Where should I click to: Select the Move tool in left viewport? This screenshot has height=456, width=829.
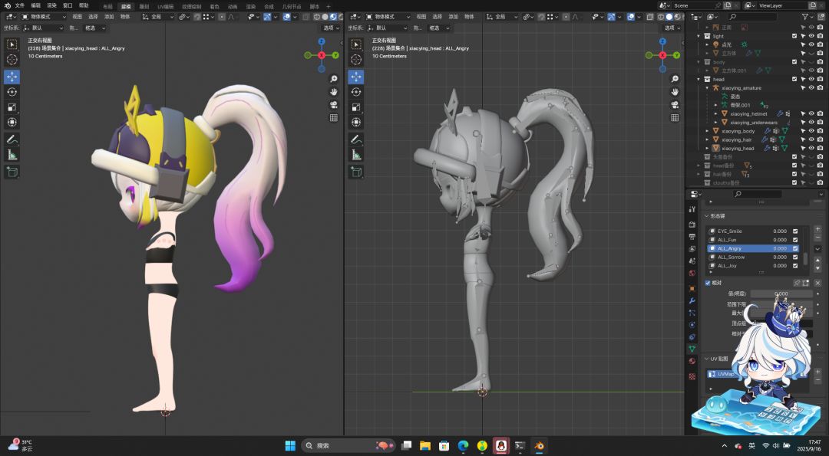coord(12,77)
